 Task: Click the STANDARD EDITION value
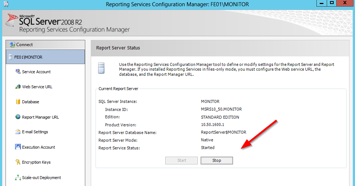pyautogui.click(x=220, y=117)
